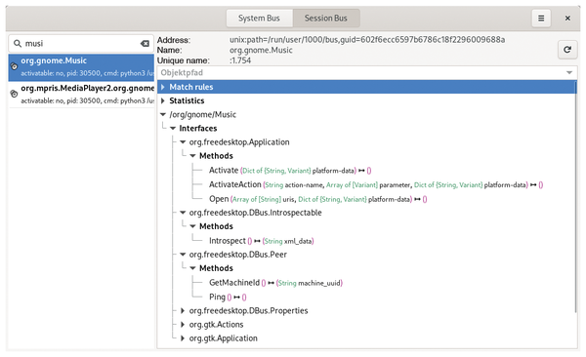Image resolution: width=586 pixels, height=357 pixels.
Task: Click the search magnifier icon
Action: 18,44
